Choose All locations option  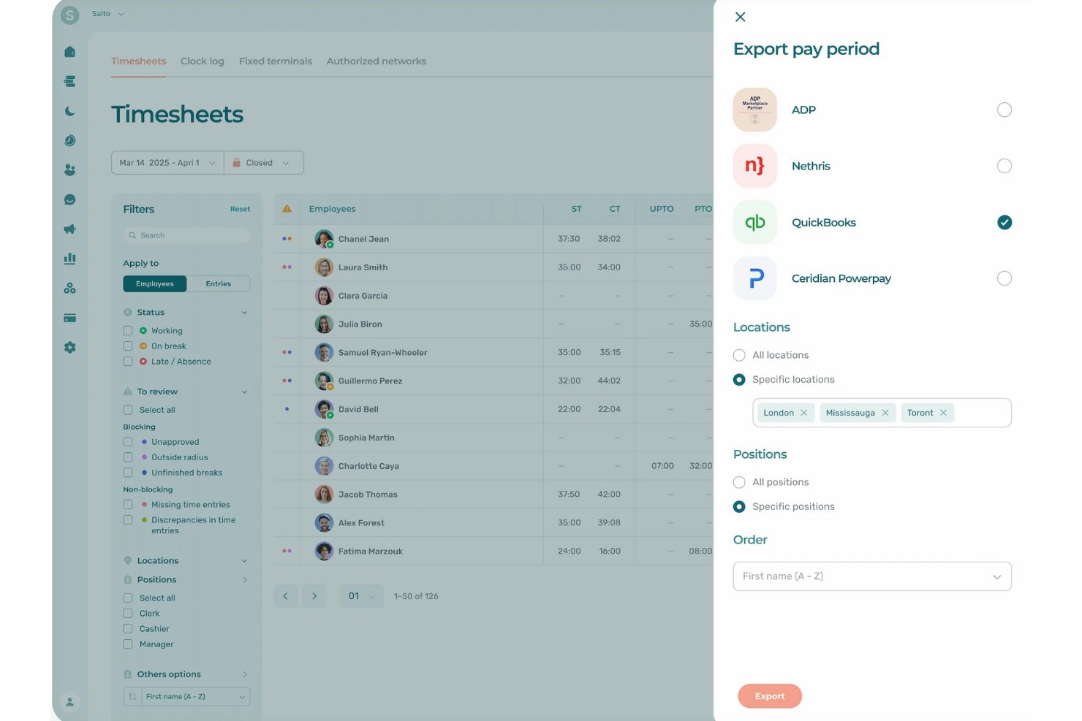click(739, 355)
